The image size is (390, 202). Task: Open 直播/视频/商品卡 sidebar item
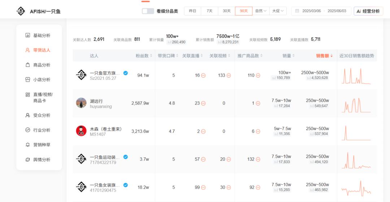coord(39,97)
